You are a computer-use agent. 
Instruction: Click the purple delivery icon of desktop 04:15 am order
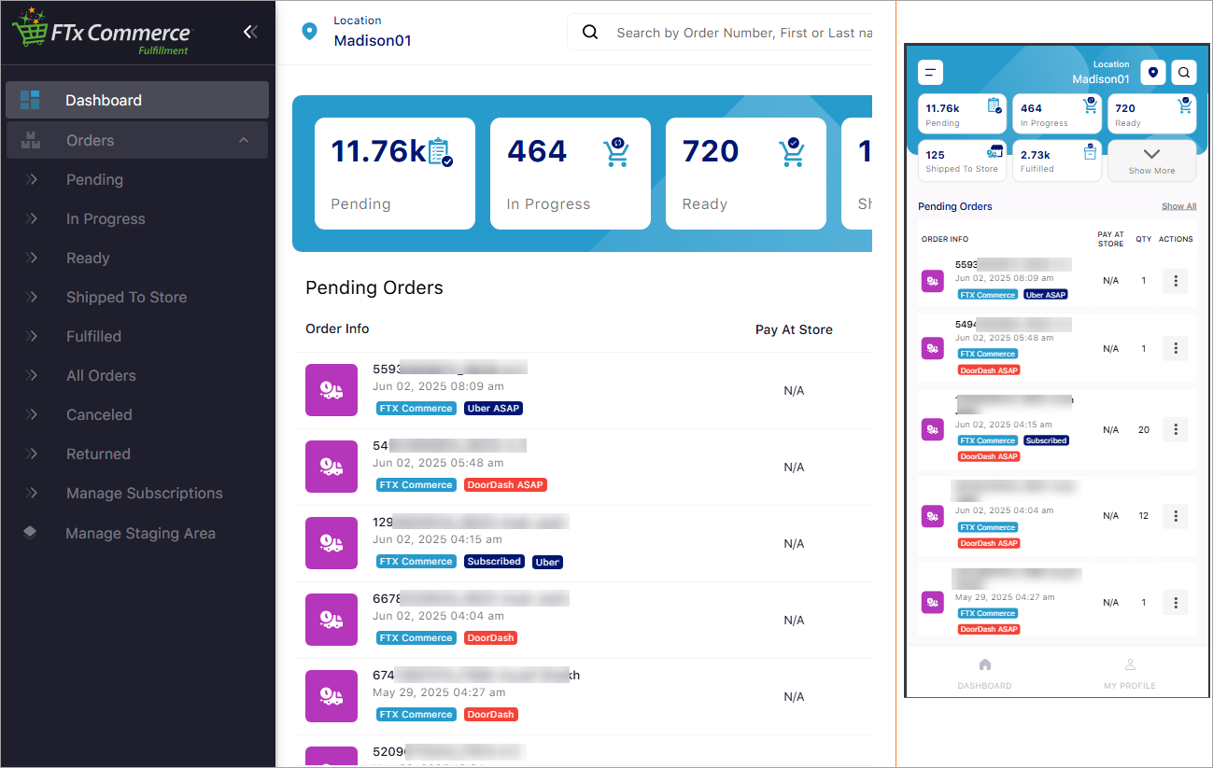331,543
